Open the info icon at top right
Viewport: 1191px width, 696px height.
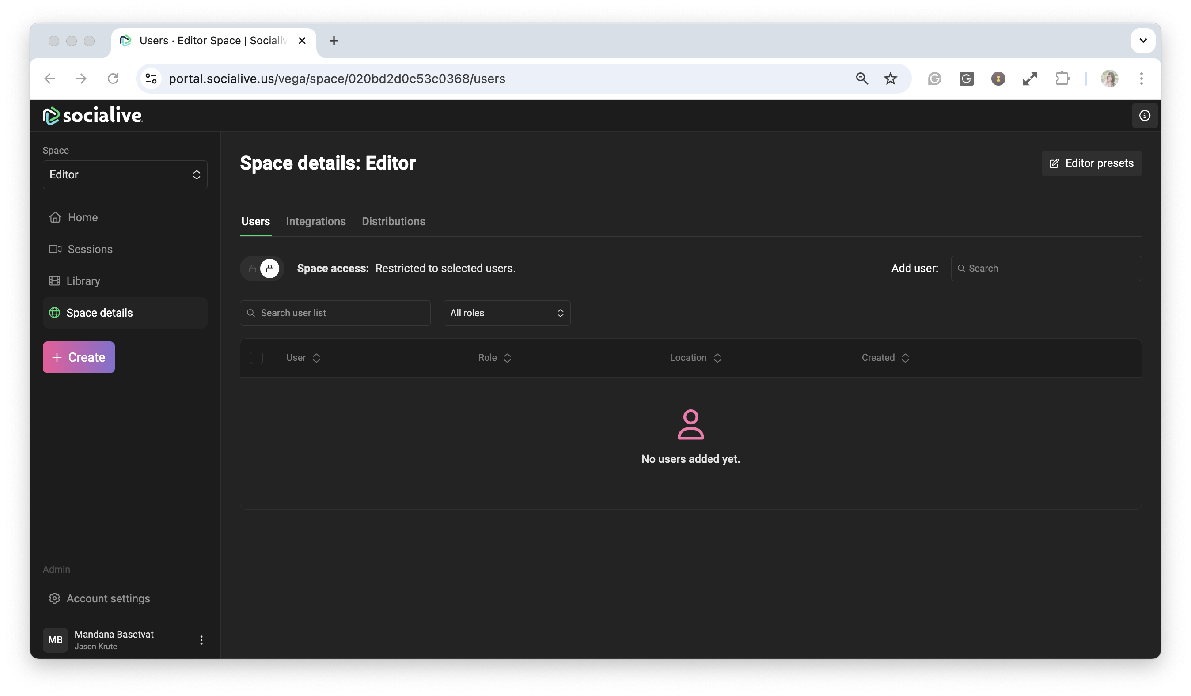[x=1144, y=115]
